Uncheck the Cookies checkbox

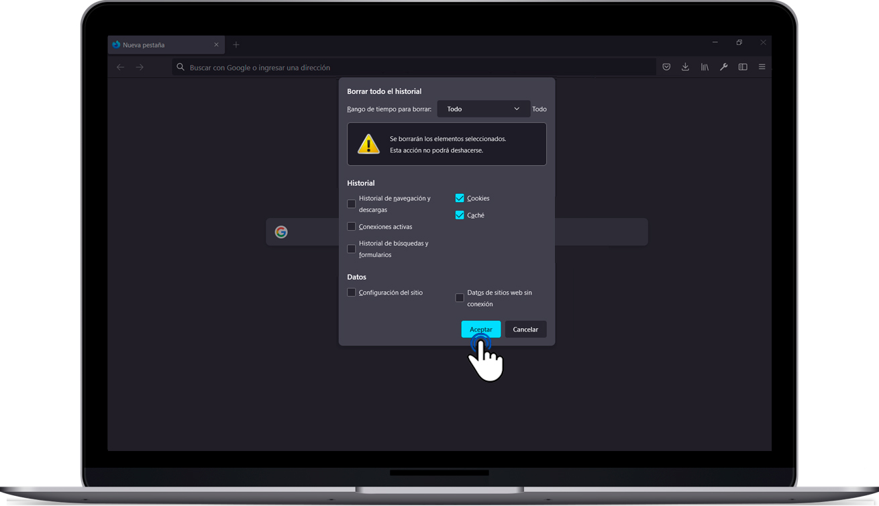(x=460, y=198)
